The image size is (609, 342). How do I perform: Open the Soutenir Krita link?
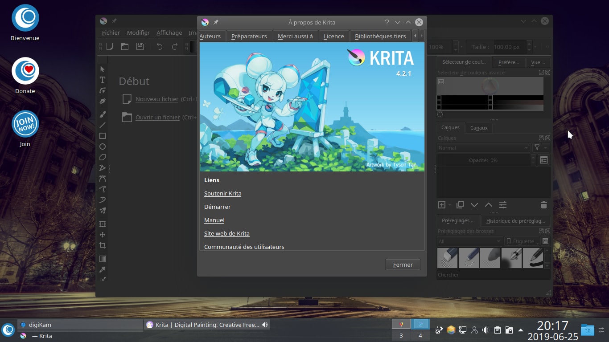[223, 193]
